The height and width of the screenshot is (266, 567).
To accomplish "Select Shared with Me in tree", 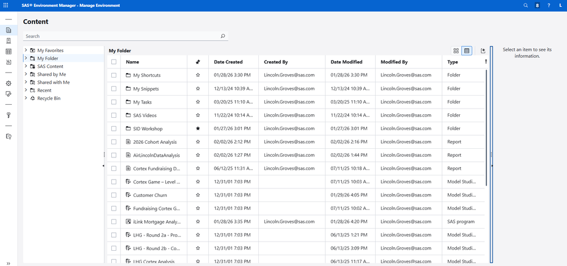I will tap(53, 82).
